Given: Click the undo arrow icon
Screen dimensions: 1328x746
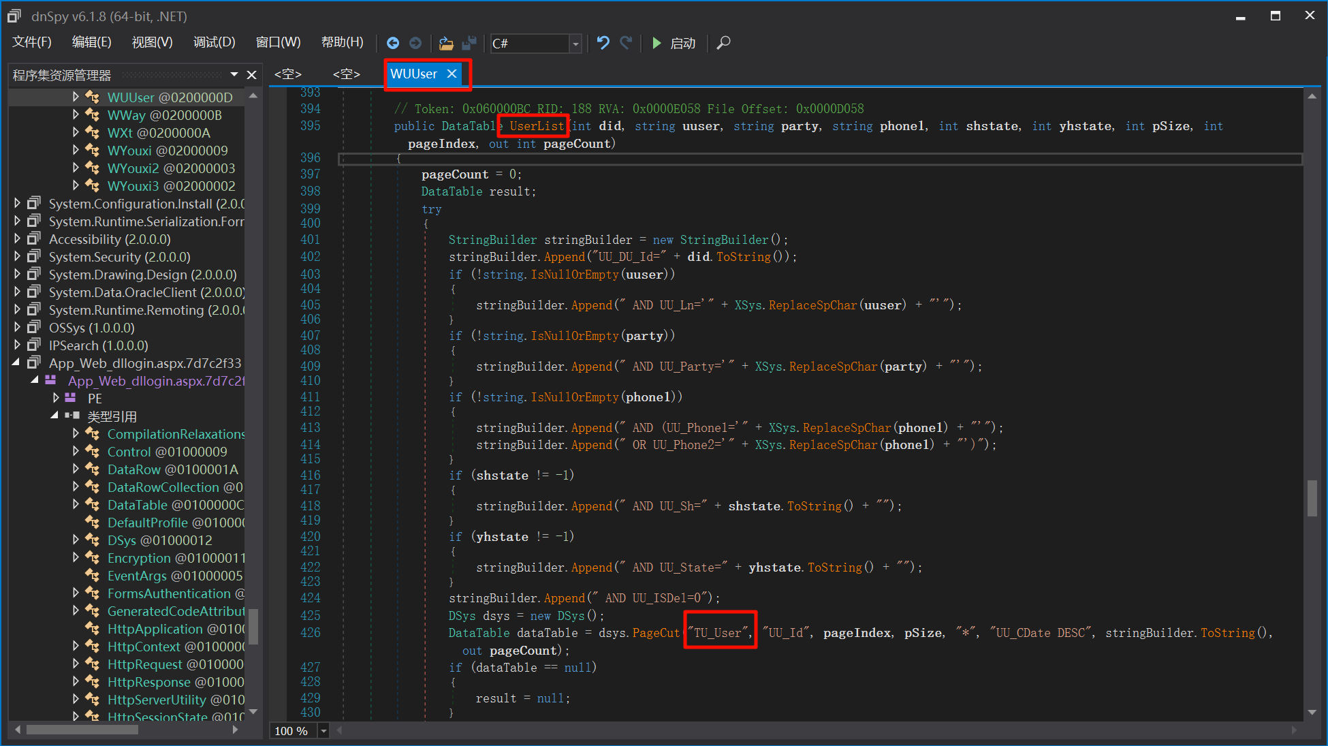Looking at the screenshot, I should pos(603,43).
